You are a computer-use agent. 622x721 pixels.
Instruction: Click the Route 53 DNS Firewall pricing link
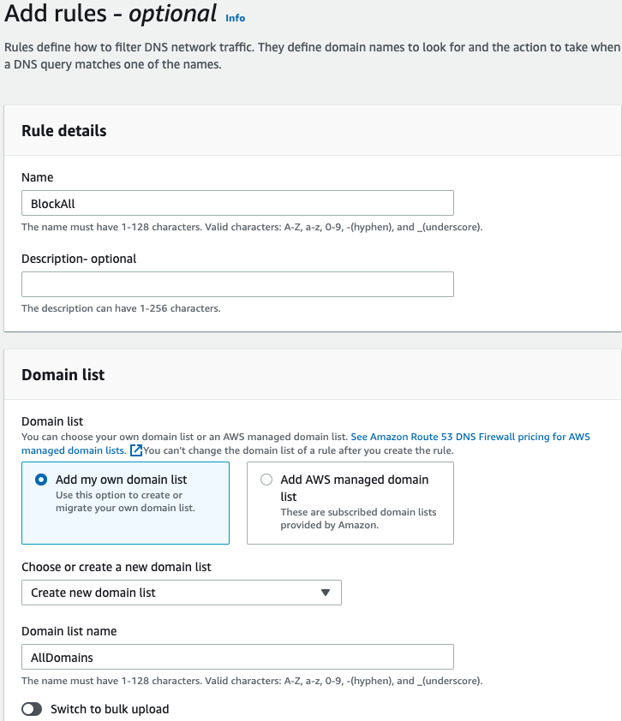(469, 437)
